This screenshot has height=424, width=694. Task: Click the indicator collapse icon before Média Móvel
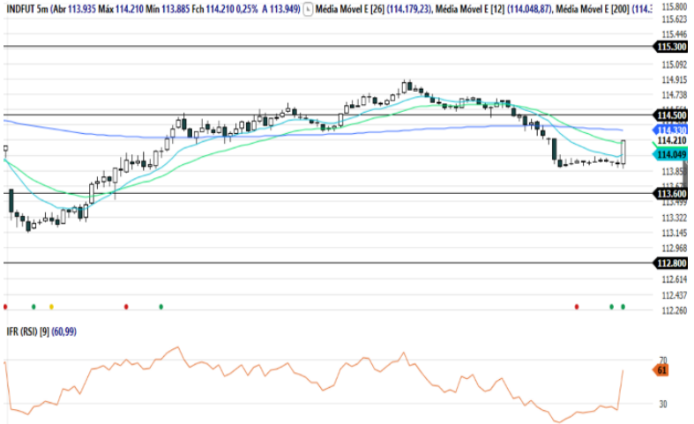pyautogui.click(x=308, y=8)
